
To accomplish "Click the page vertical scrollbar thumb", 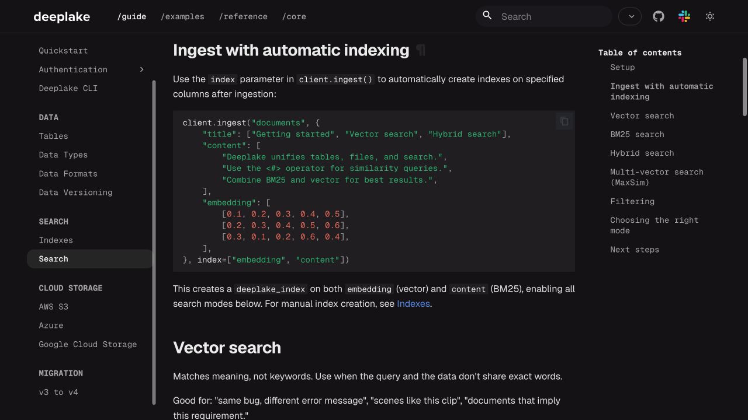I will click(x=744, y=86).
